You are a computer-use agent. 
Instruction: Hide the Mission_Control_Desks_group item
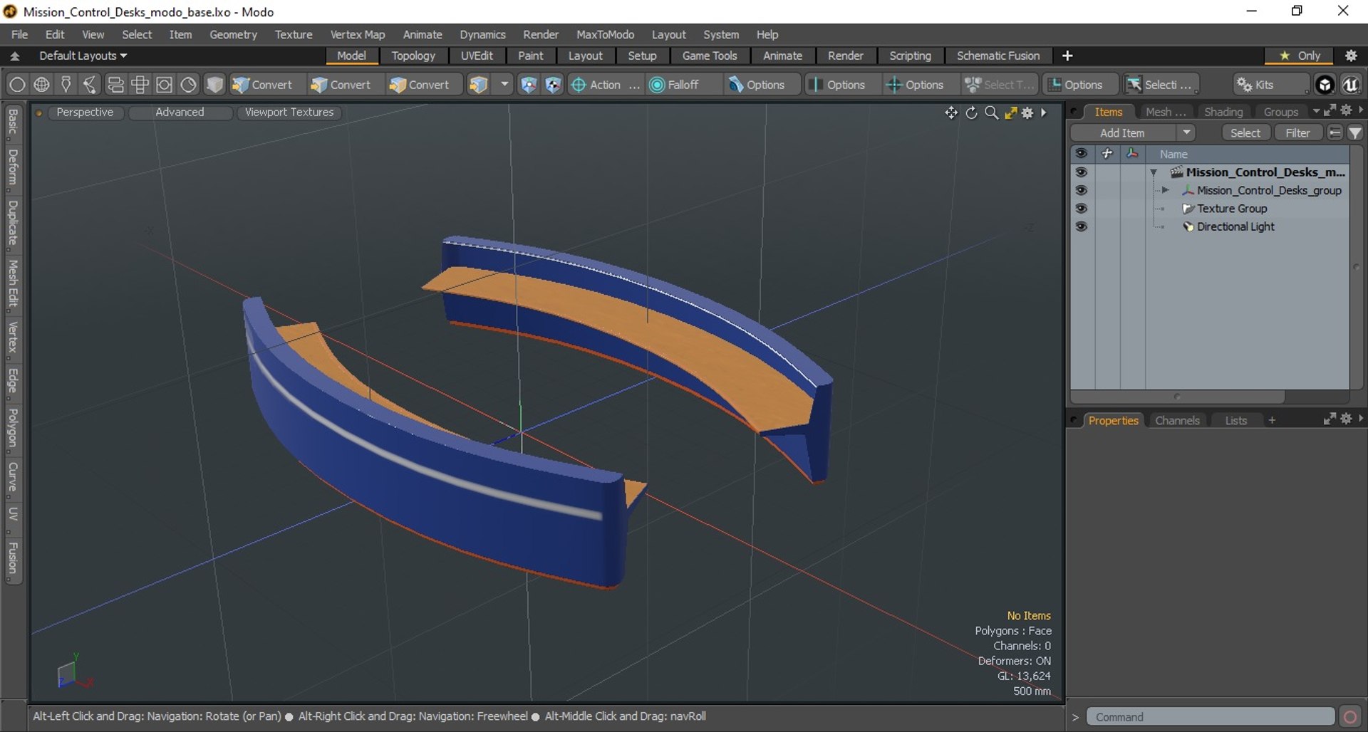pyautogui.click(x=1081, y=191)
